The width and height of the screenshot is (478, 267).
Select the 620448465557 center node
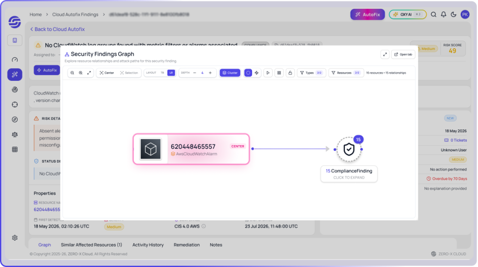point(191,149)
